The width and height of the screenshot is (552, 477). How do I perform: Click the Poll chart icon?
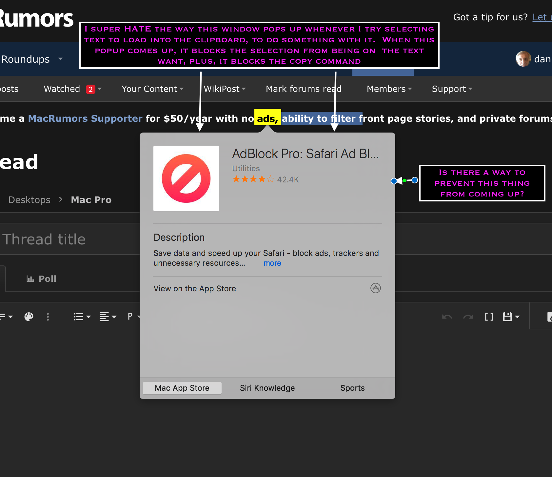30,279
